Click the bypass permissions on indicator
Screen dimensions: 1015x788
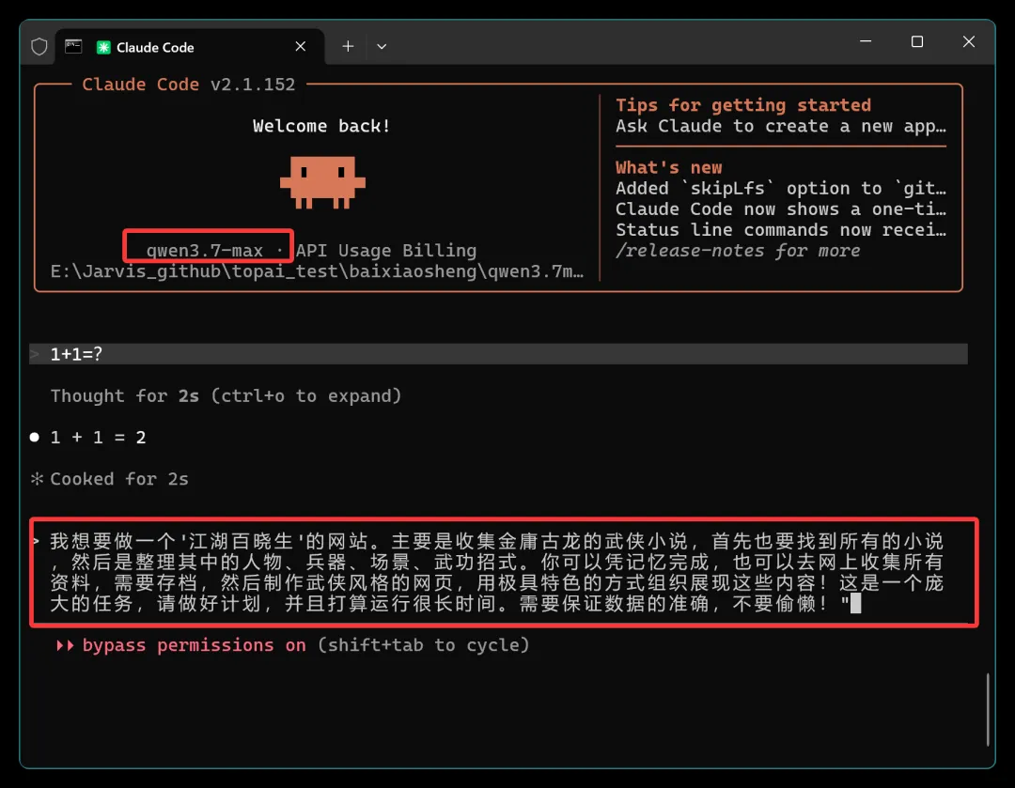point(195,645)
